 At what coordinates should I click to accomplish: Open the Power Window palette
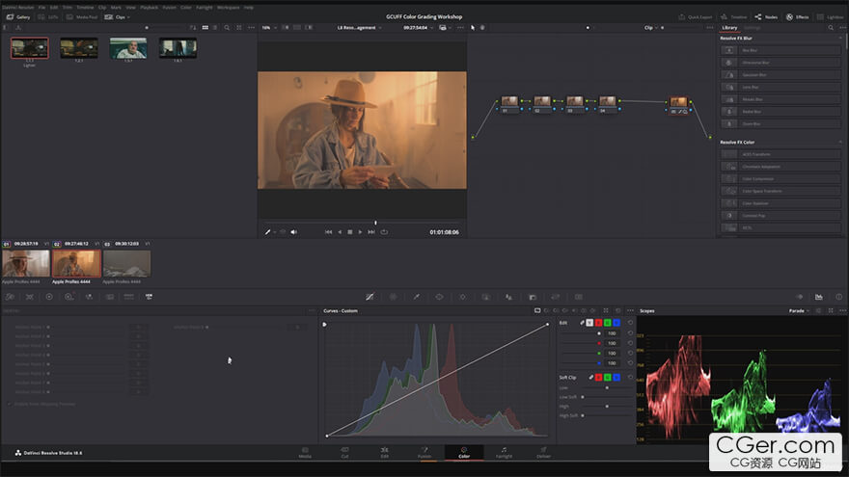439,297
